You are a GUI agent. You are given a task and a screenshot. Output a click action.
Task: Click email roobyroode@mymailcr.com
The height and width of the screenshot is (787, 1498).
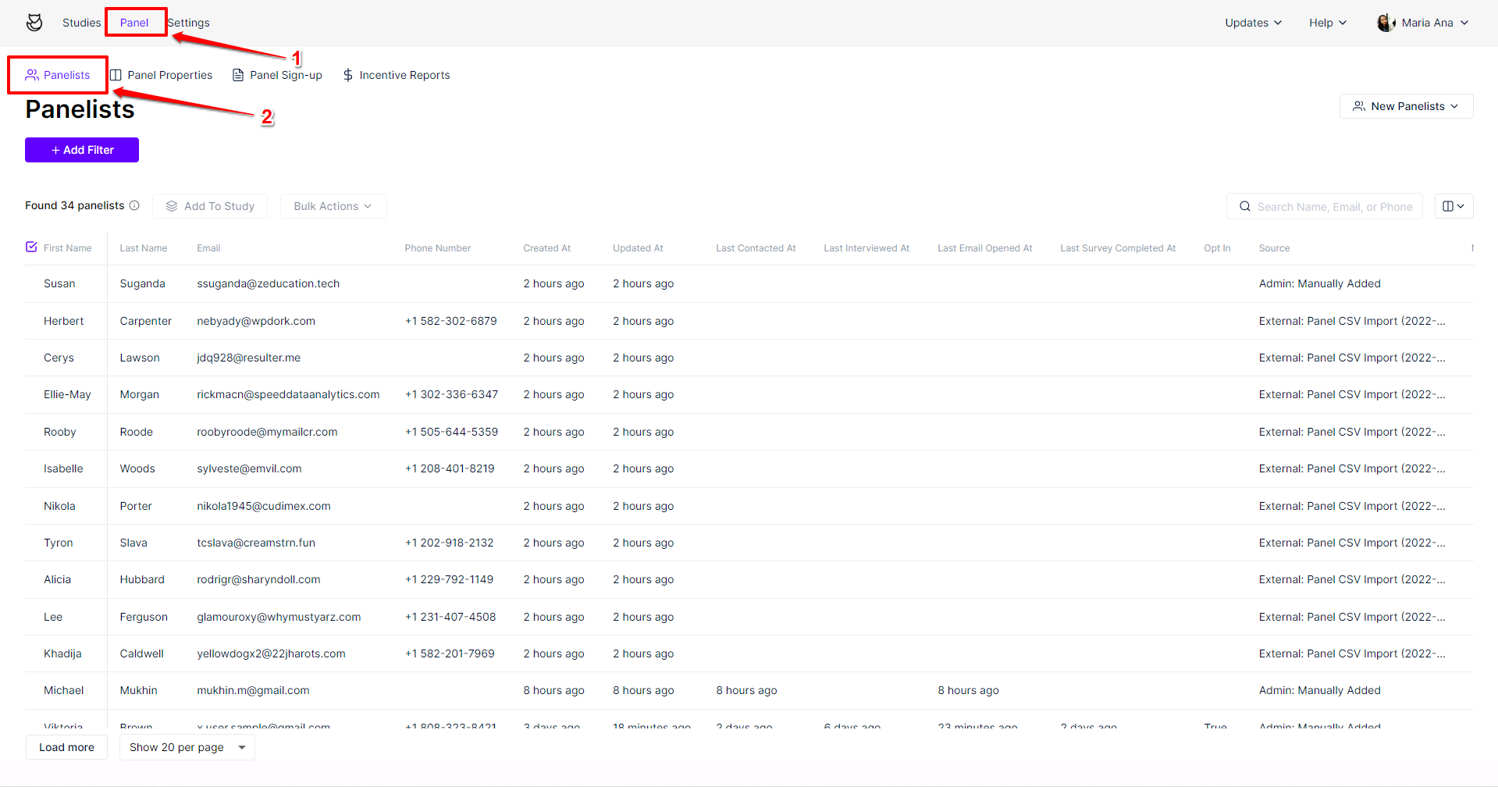[x=267, y=432]
